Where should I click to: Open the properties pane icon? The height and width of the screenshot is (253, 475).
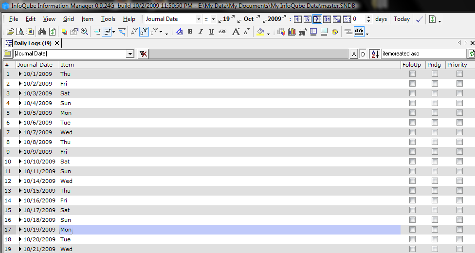74,32
